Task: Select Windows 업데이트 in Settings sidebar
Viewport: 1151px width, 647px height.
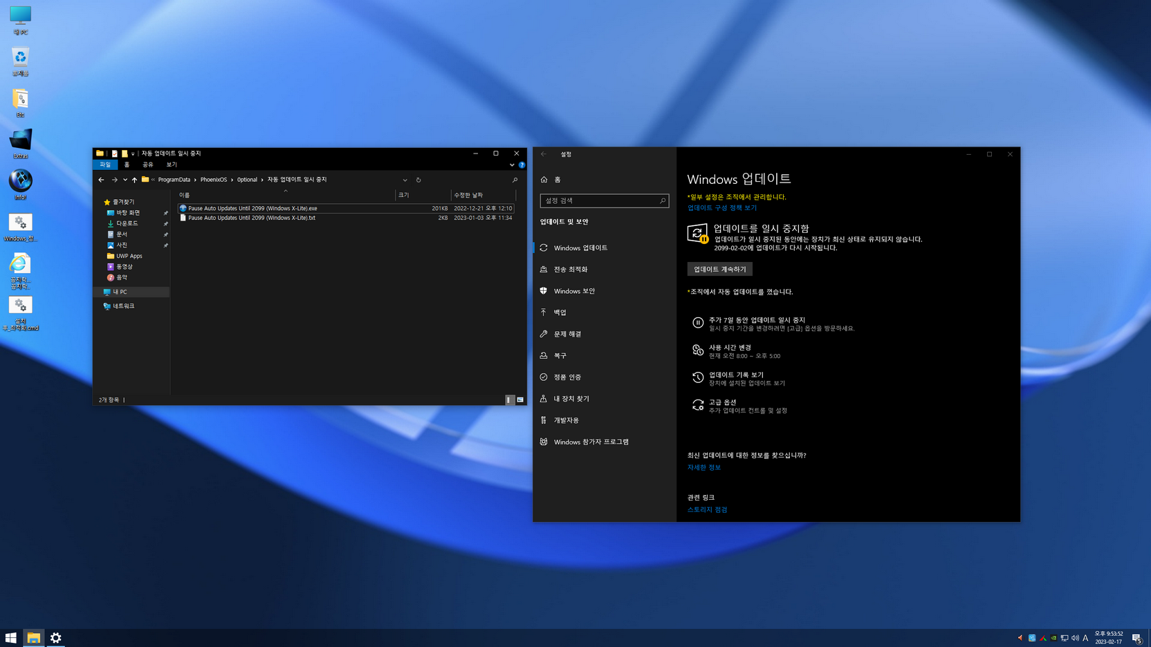Action: 604,247
